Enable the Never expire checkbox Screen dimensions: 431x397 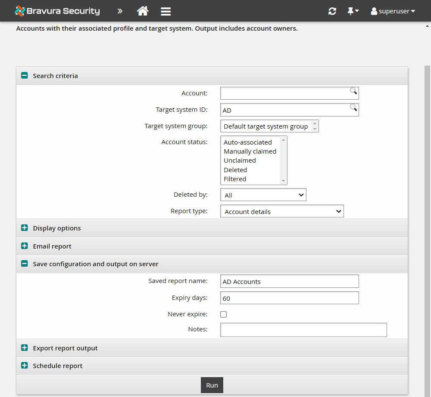pyautogui.click(x=223, y=314)
